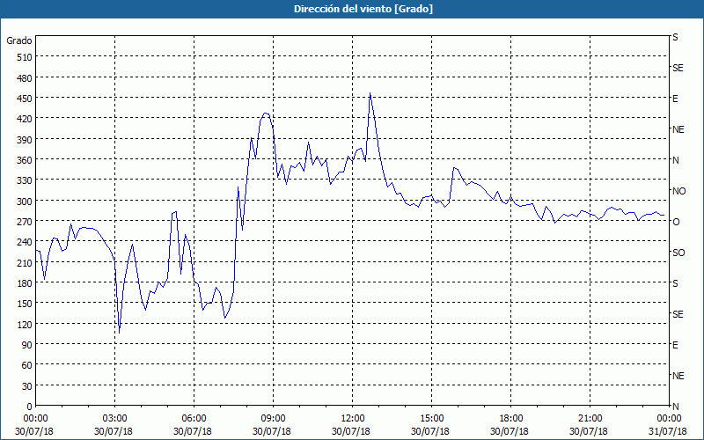The height and width of the screenshot is (440, 704).
Task: Pick the 15:00 time label
Action: pyautogui.click(x=431, y=419)
